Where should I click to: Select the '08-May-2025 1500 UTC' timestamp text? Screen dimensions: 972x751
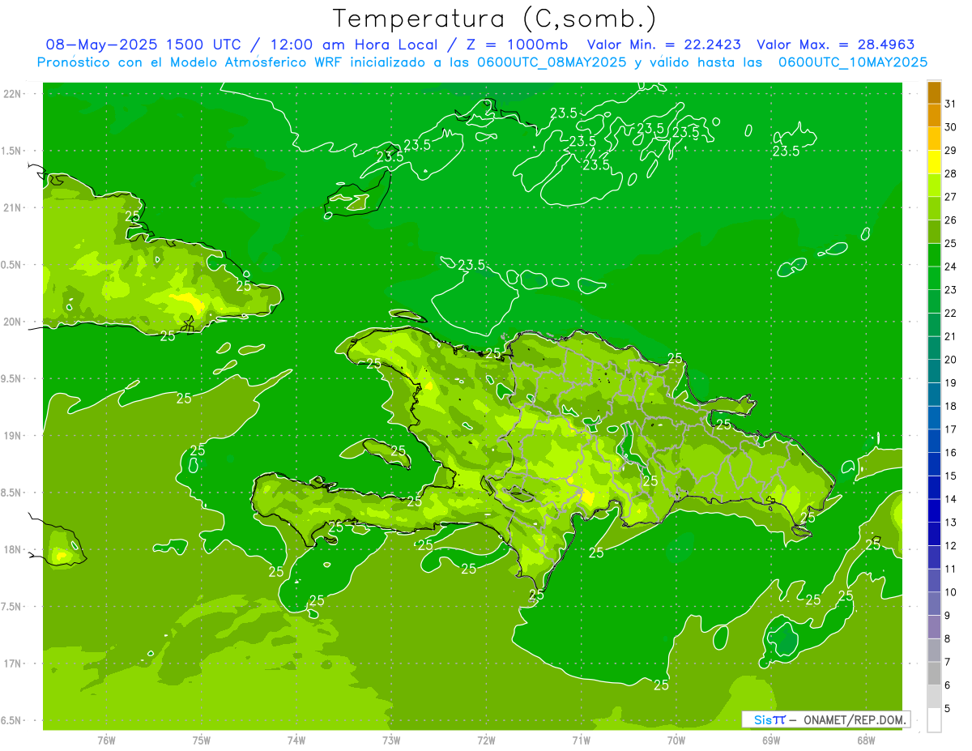[143, 45]
